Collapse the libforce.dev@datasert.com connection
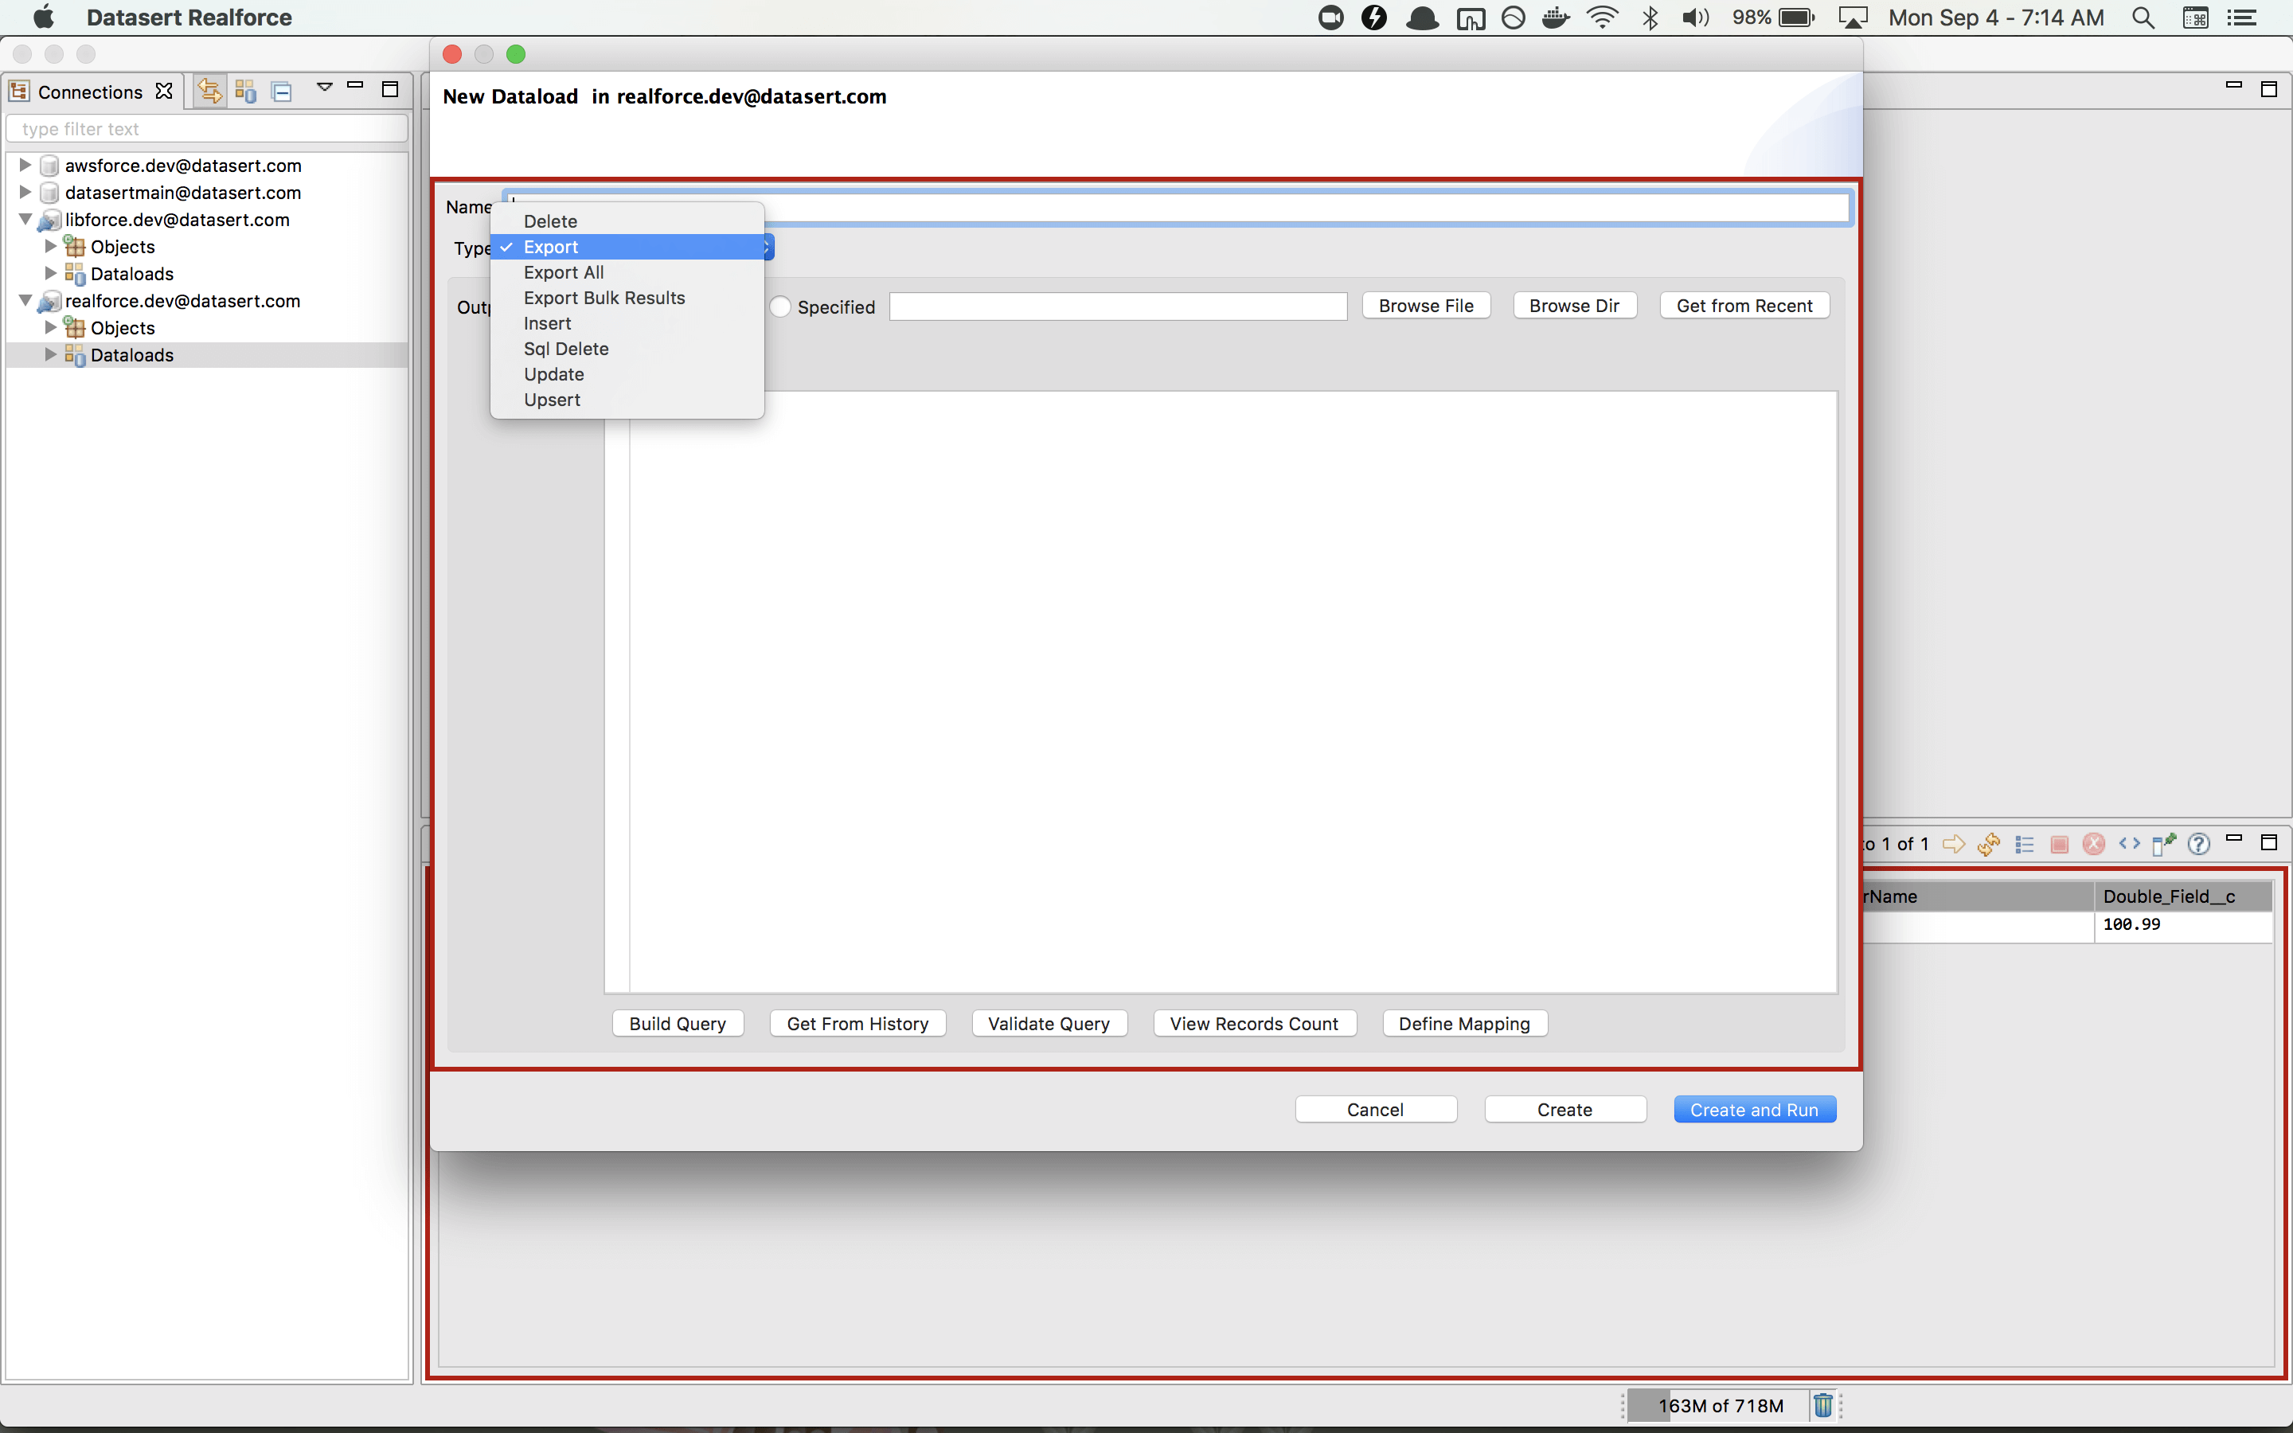This screenshot has height=1433, width=2293. coord(25,219)
